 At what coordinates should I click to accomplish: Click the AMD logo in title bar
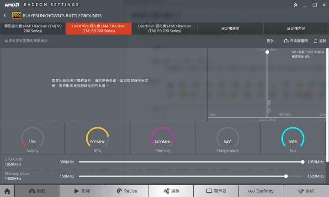pos(12,5)
